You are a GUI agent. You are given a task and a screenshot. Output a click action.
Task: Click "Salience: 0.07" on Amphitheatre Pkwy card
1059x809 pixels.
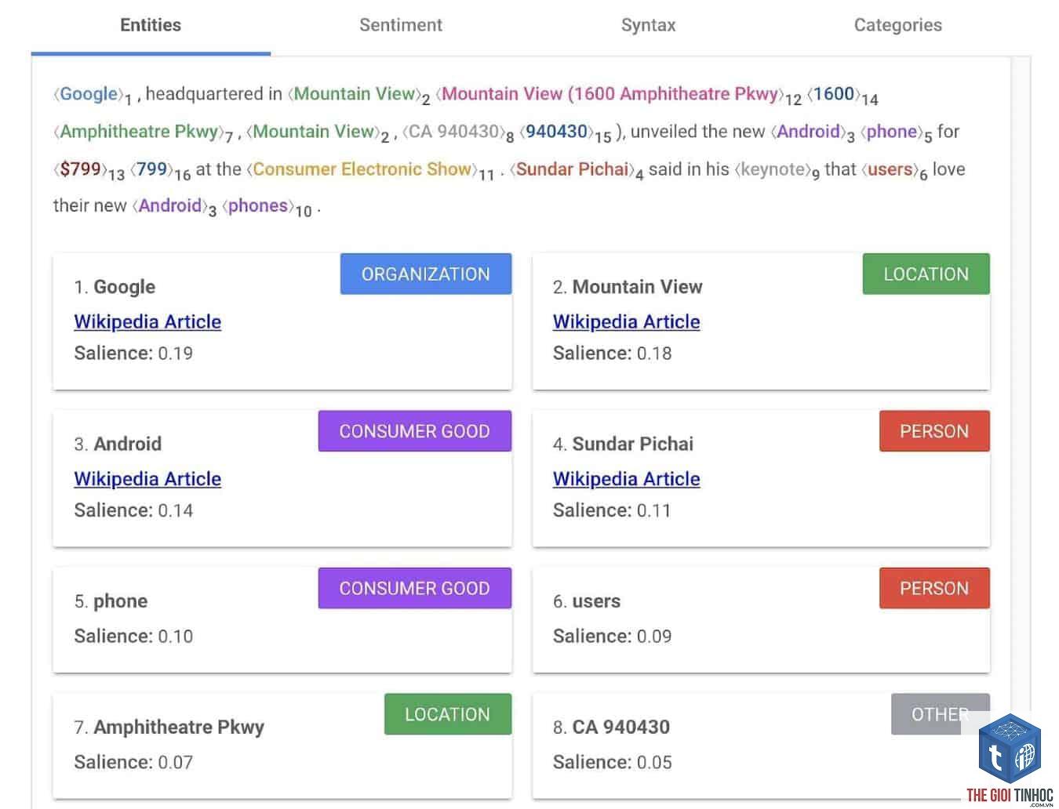[x=133, y=762]
